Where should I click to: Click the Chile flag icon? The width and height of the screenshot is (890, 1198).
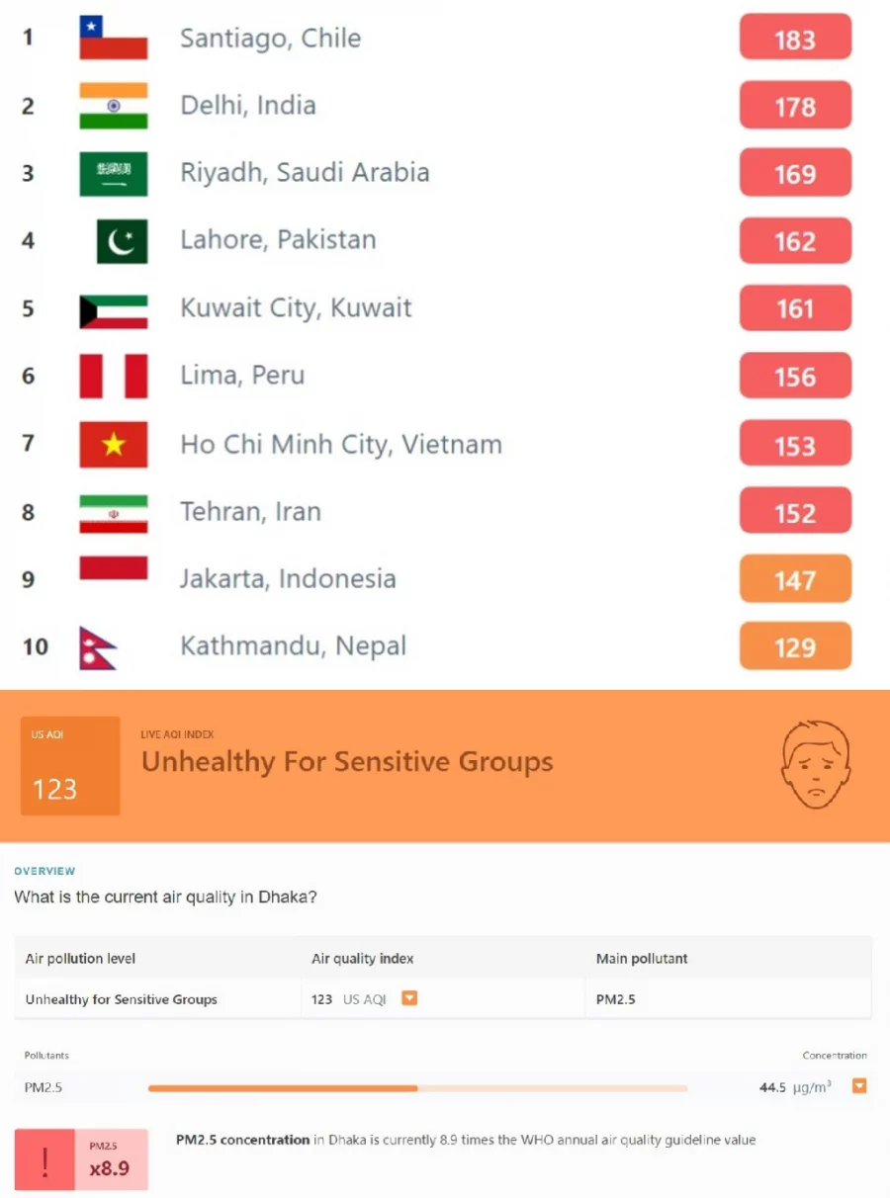(x=114, y=39)
